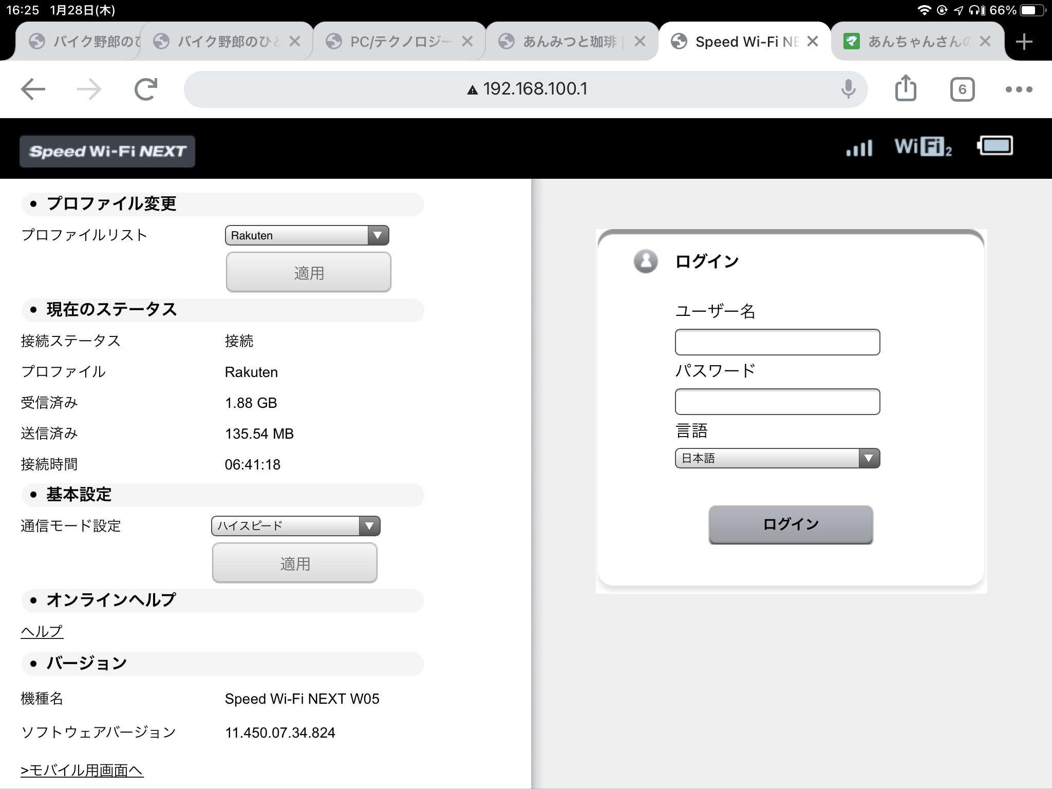Screen dimensions: 1052x789
Task: Tap the microphone voice search icon
Action: (848, 89)
